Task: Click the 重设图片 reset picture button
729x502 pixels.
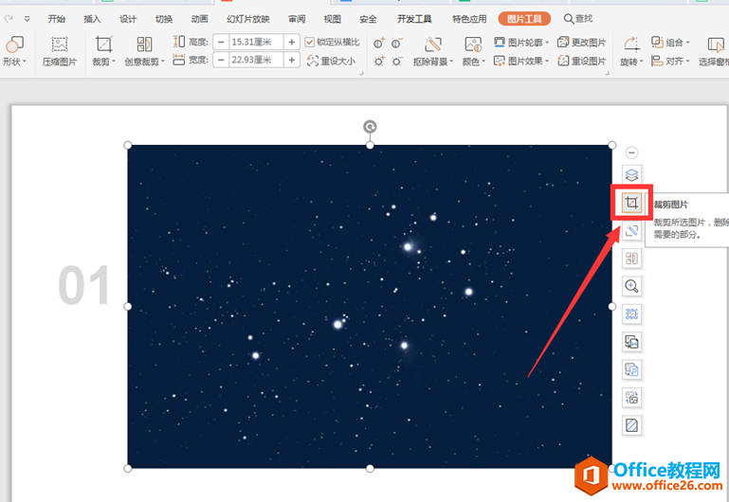Action: 582,61
